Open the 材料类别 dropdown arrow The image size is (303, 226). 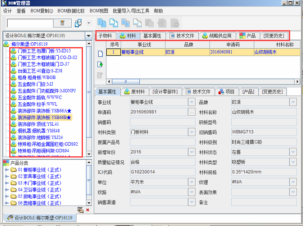[x=192, y=132]
